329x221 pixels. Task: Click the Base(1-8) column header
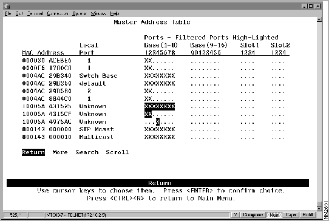tap(161, 45)
